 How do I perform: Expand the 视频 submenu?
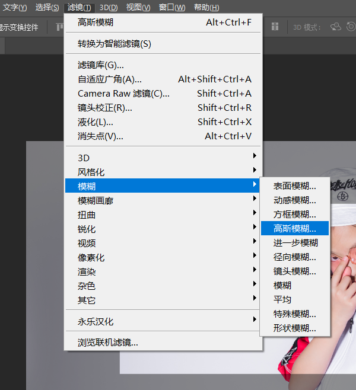click(x=163, y=243)
